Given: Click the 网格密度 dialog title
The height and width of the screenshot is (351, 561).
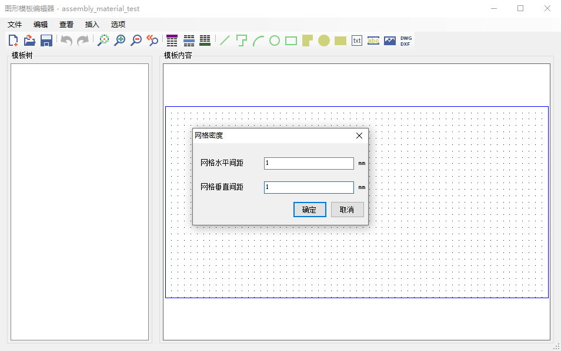Looking at the screenshot, I should (x=209, y=136).
